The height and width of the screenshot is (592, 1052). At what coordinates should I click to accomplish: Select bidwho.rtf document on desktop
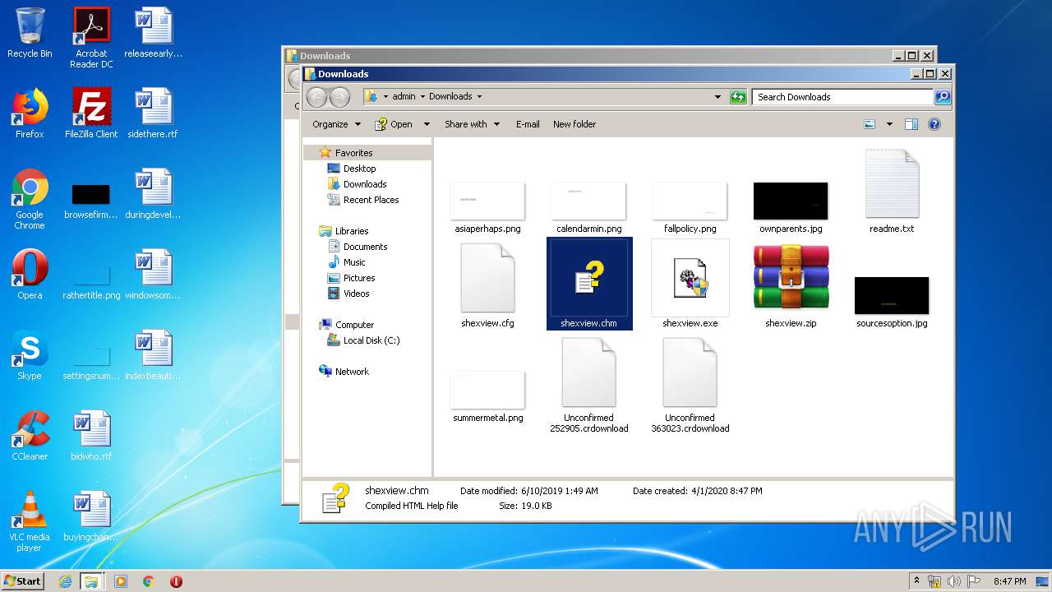91,435
